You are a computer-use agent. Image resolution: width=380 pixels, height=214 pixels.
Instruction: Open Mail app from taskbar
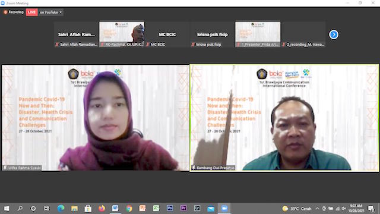tap(211, 209)
